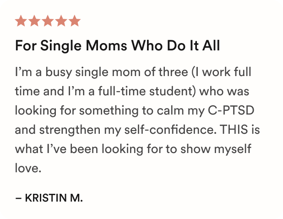Choose the third rating star
The width and height of the screenshot is (283, 219).
tap(48, 21)
